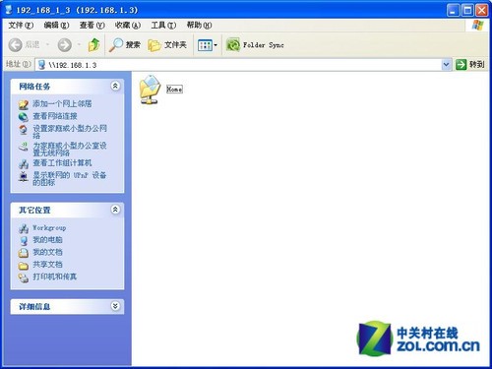Screen dimensions: 492x369
Task: Open Workgroup in Other Places
Action: tap(49, 227)
